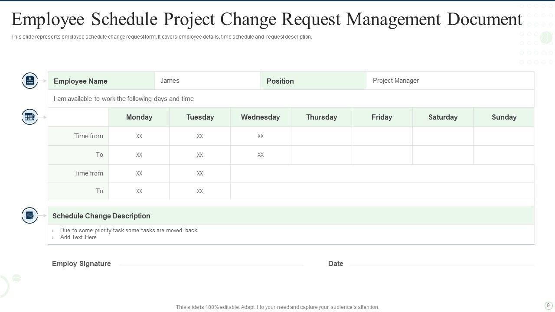Click the schedule change note icon

coord(29,215)
